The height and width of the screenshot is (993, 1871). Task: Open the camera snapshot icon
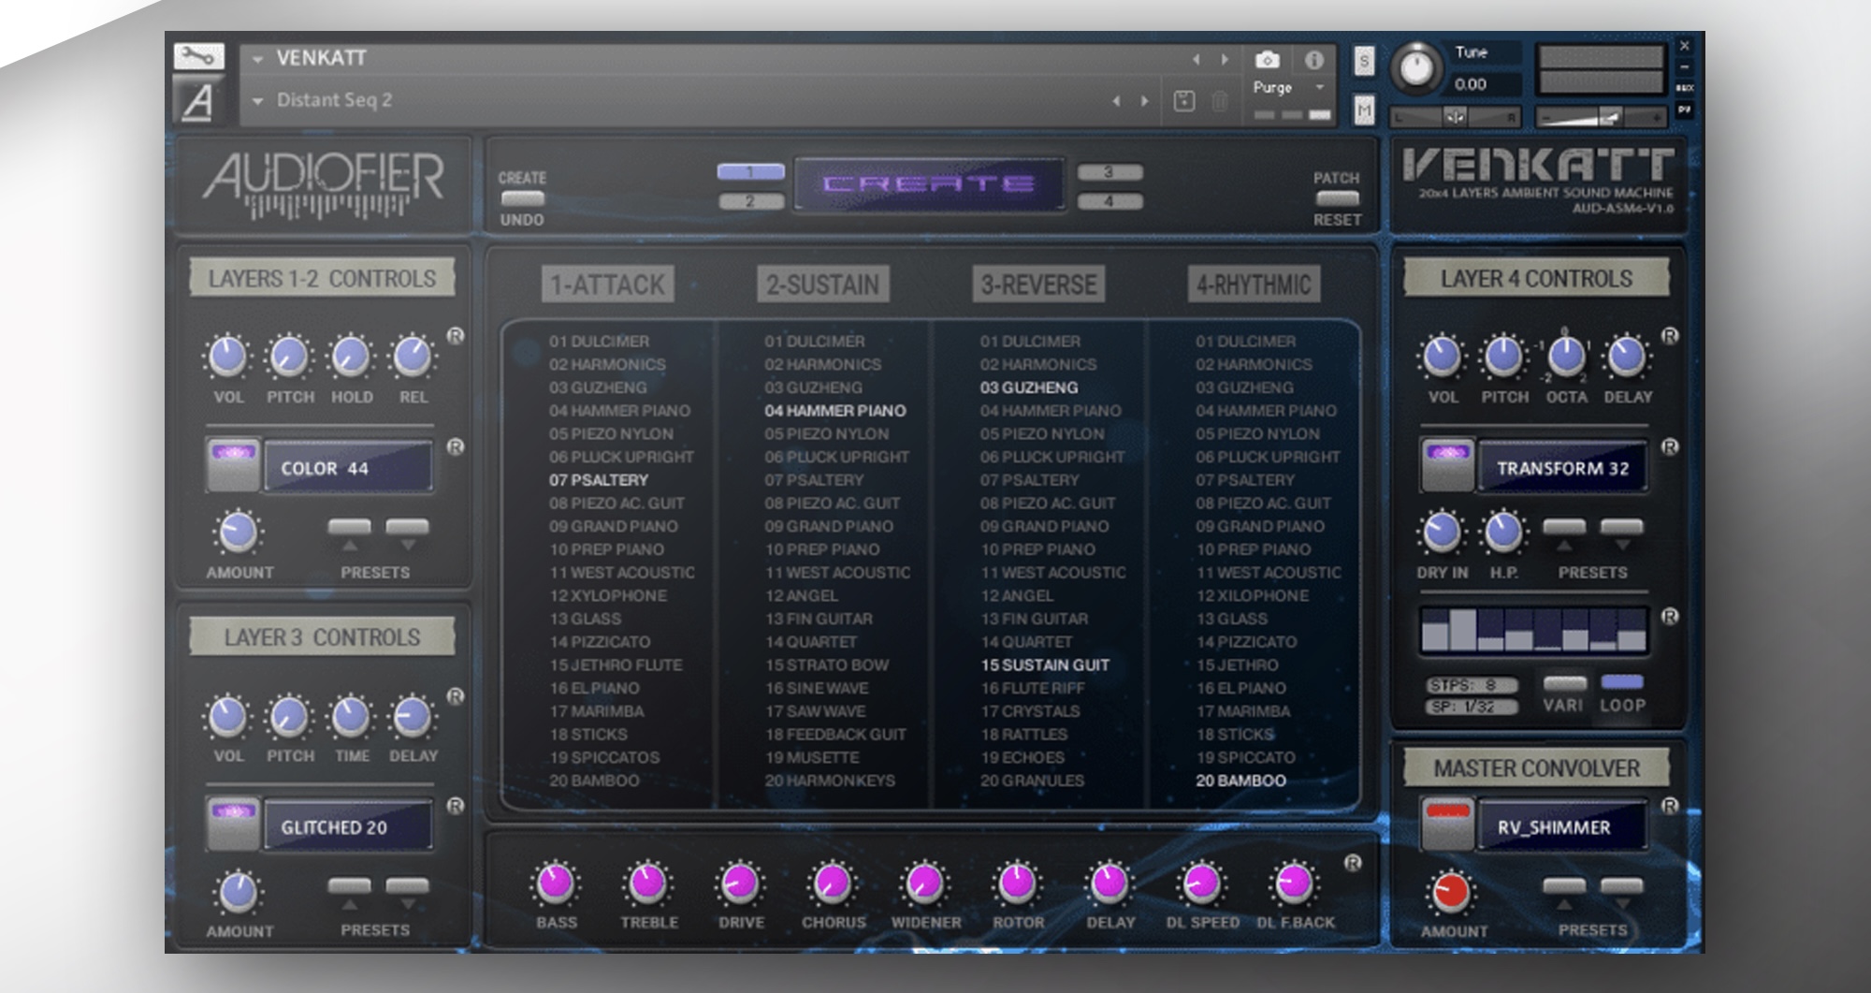click(1267, 60)
